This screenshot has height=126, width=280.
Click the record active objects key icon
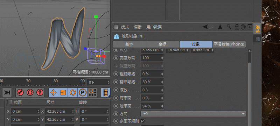[20, 92]
